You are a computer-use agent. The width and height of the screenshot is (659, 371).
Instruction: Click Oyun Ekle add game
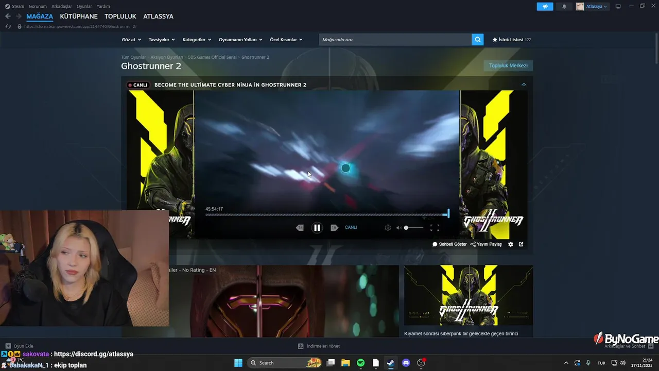pyautogui.click(x=20, y=346)
